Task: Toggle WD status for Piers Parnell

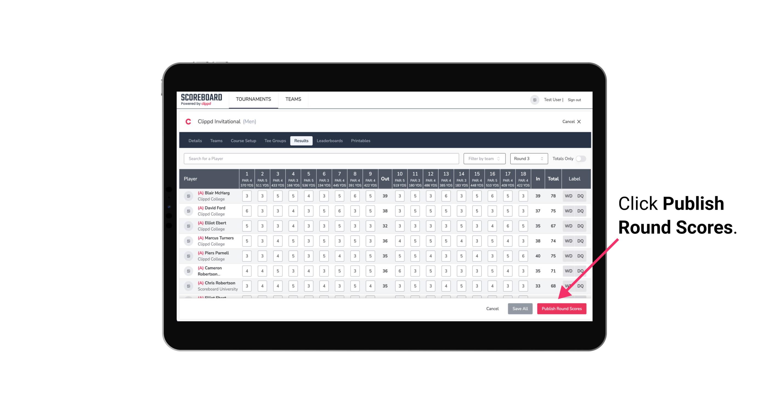Action: pos(568,256)
